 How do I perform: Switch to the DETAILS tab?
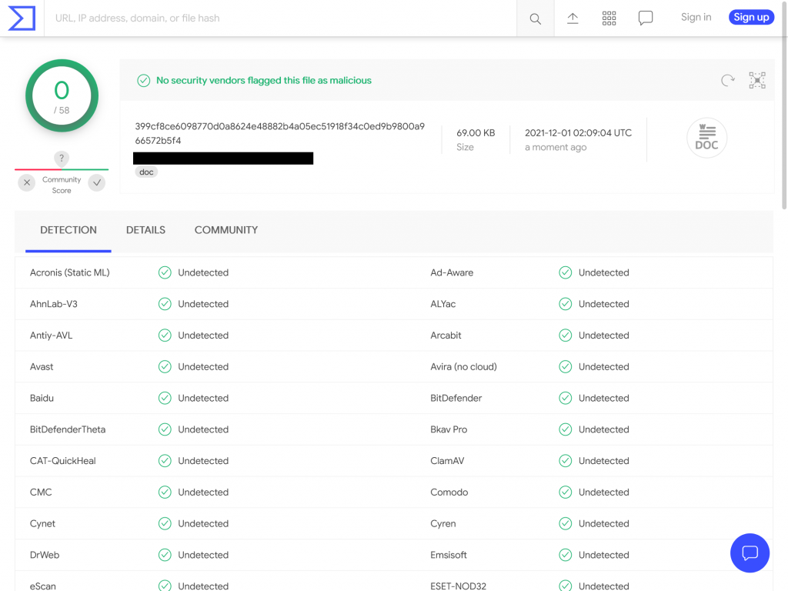click(x=145, y=230)
